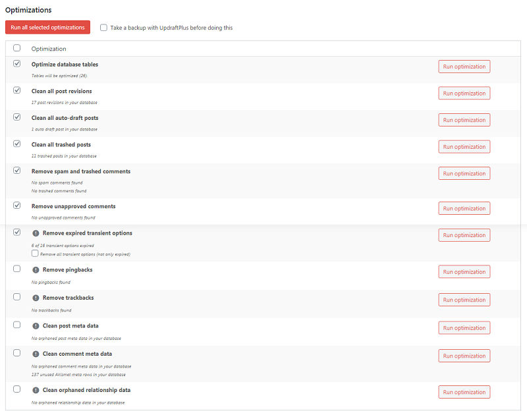
Task: Click the unused Akismet meta rows note
Action: (78, 375)
